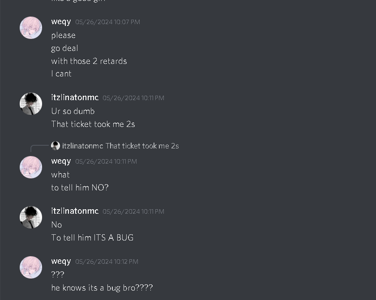This screenshot has width=376, height=300.
Task: Click weqy's avatar beside the '???' message
Action: click(31, 267)
